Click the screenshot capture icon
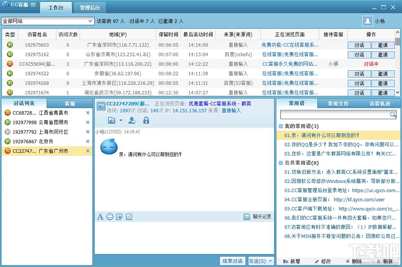This screenshot has width=402, height=267. point(119,217)
